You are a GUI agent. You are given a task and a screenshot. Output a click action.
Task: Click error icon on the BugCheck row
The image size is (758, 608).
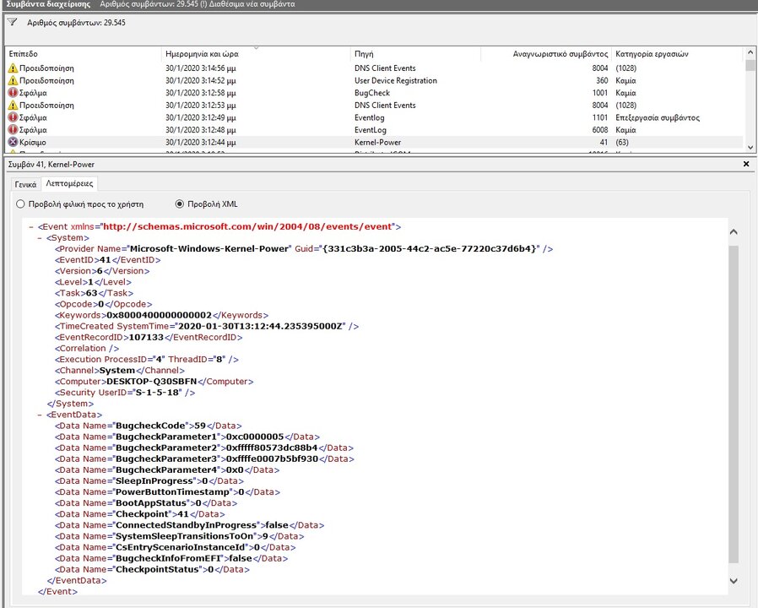[13, 93]
